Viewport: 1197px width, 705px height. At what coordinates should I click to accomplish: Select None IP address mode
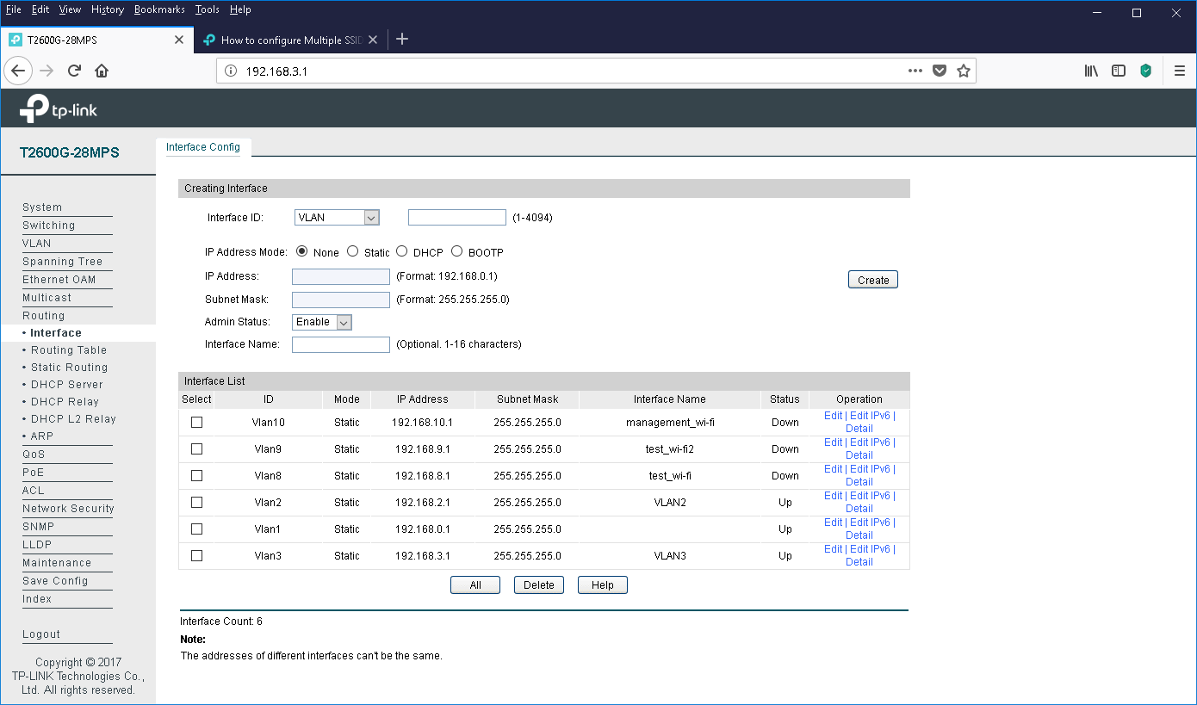click(x=301, y=251)
